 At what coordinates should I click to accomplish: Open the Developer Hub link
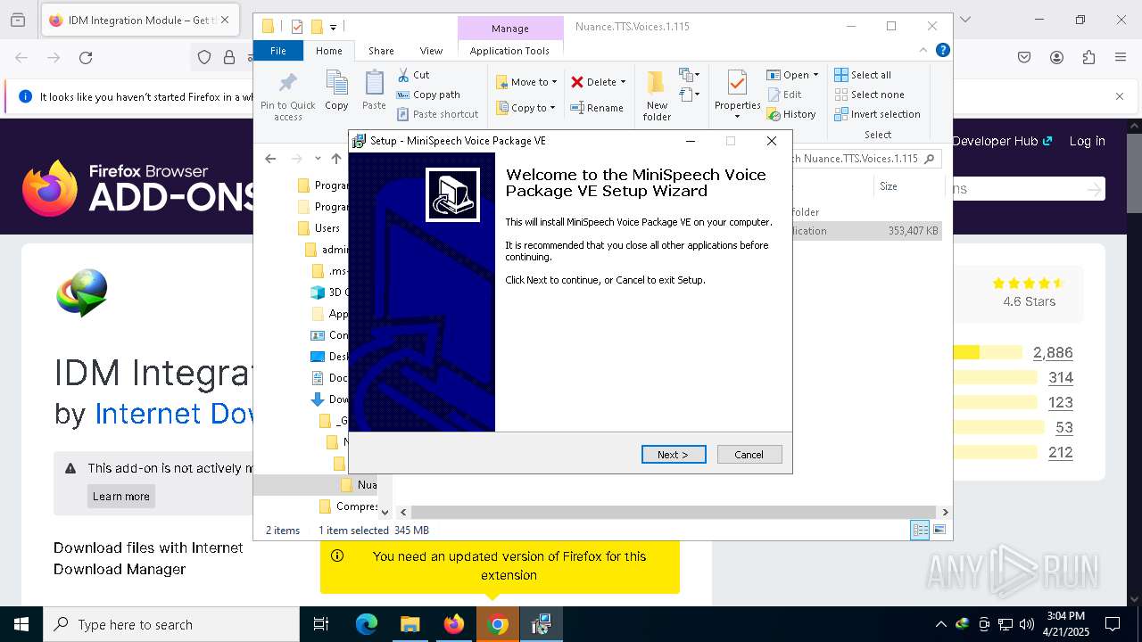1002,141
